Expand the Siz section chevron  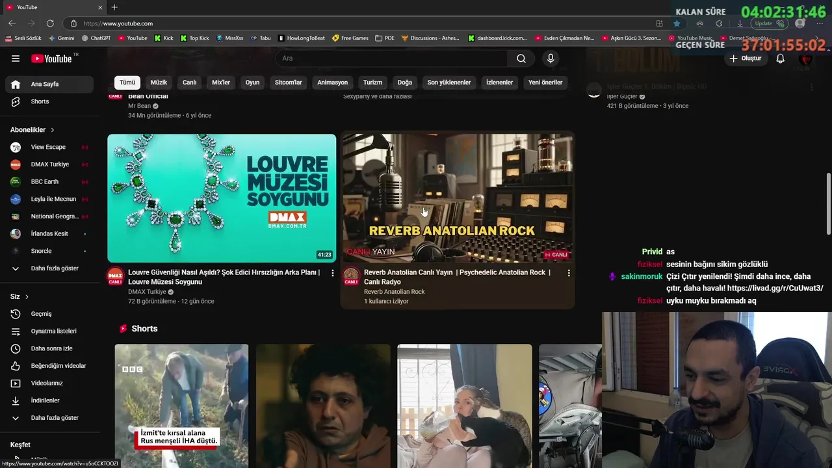click(x=27, y=297)
